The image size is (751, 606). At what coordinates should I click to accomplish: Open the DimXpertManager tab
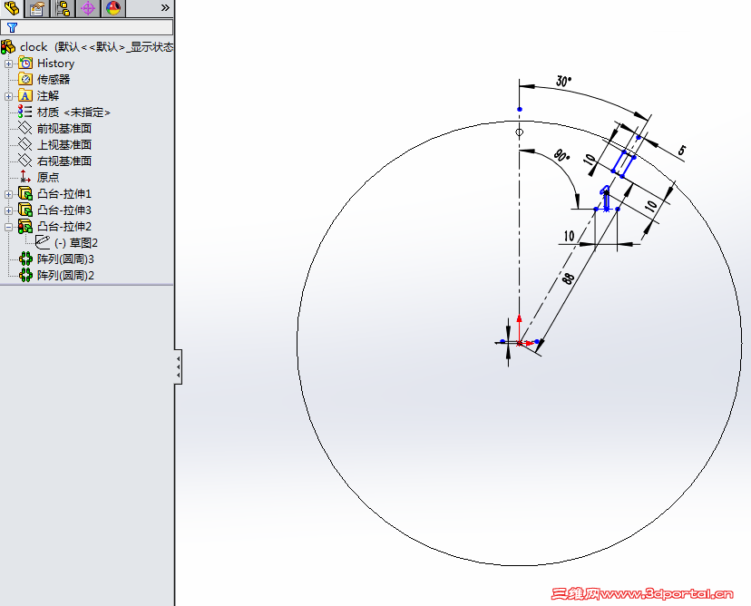point(88,8)
